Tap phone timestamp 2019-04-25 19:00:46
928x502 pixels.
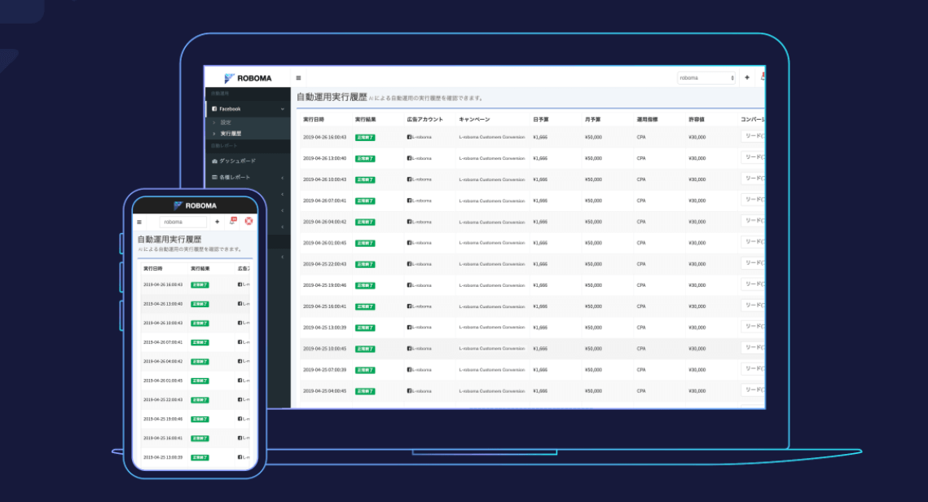tap(163, 419)
